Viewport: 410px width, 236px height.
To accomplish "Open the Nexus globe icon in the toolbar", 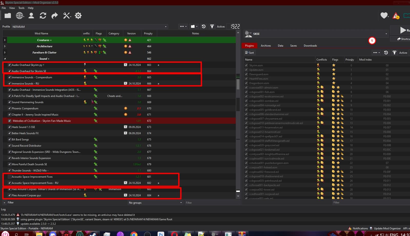I will 20,16.
